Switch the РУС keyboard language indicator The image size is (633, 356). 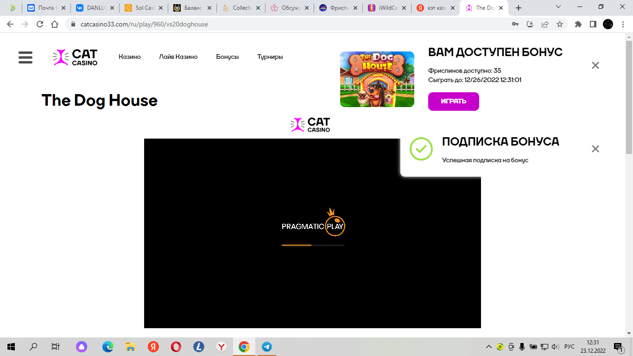[x=570, y=347]
